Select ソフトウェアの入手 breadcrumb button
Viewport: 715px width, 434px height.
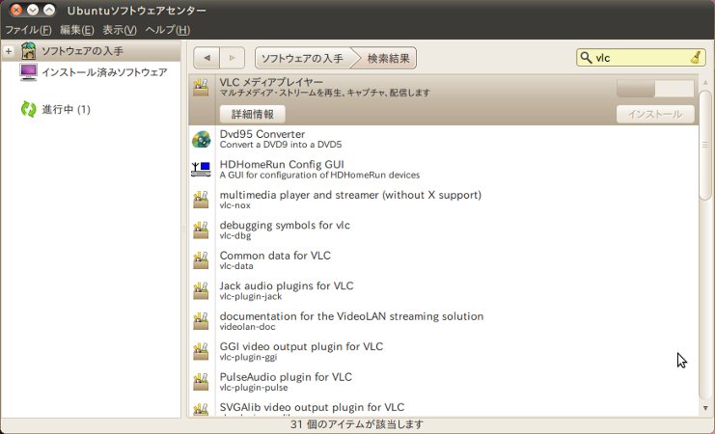(302, 58)
